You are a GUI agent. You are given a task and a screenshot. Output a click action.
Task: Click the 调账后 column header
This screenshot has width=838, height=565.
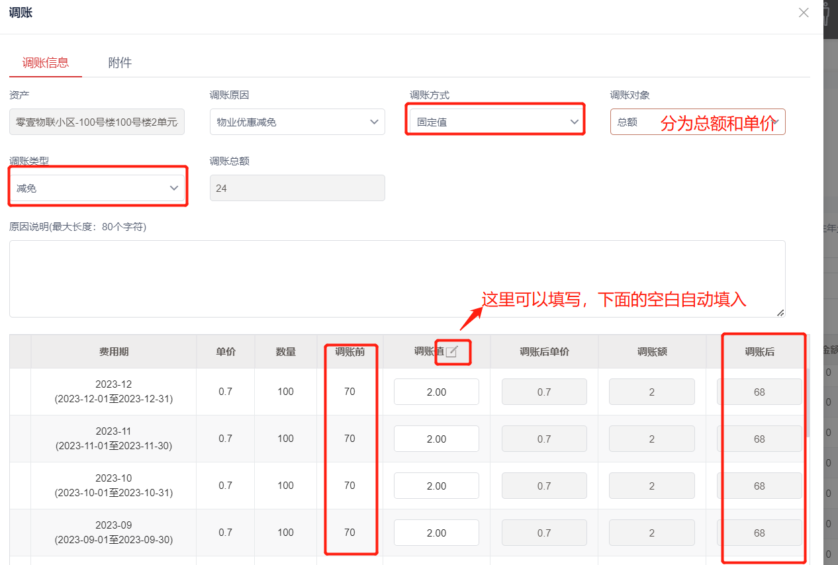point(759,352)
